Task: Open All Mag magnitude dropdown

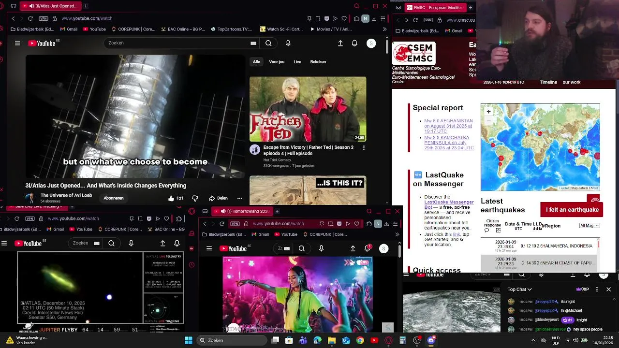Action: coord(590,226)
